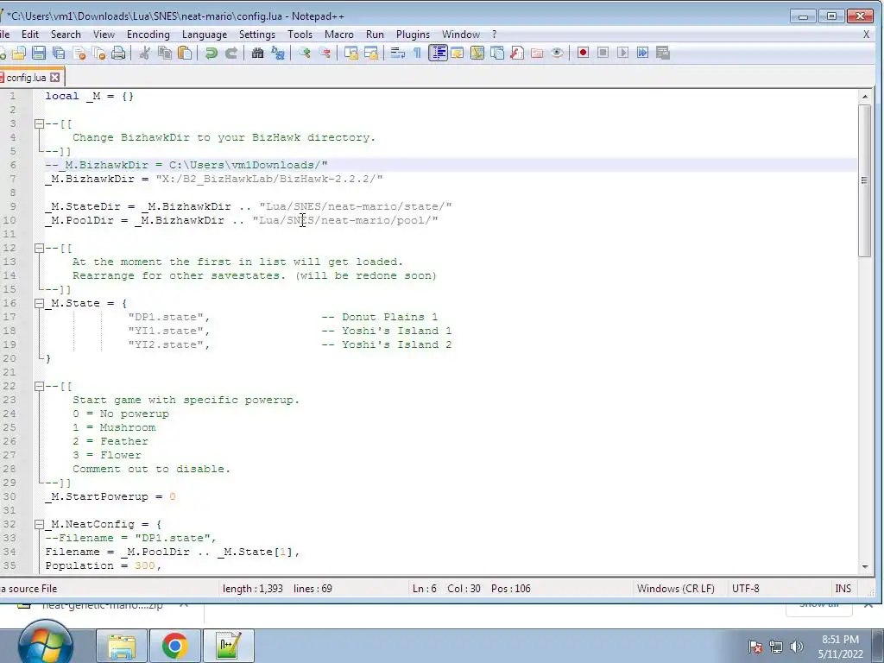
Task: Toggle Monitoring eye icon in toolbar
Action: pyautogui.click(x=557, y=53)
